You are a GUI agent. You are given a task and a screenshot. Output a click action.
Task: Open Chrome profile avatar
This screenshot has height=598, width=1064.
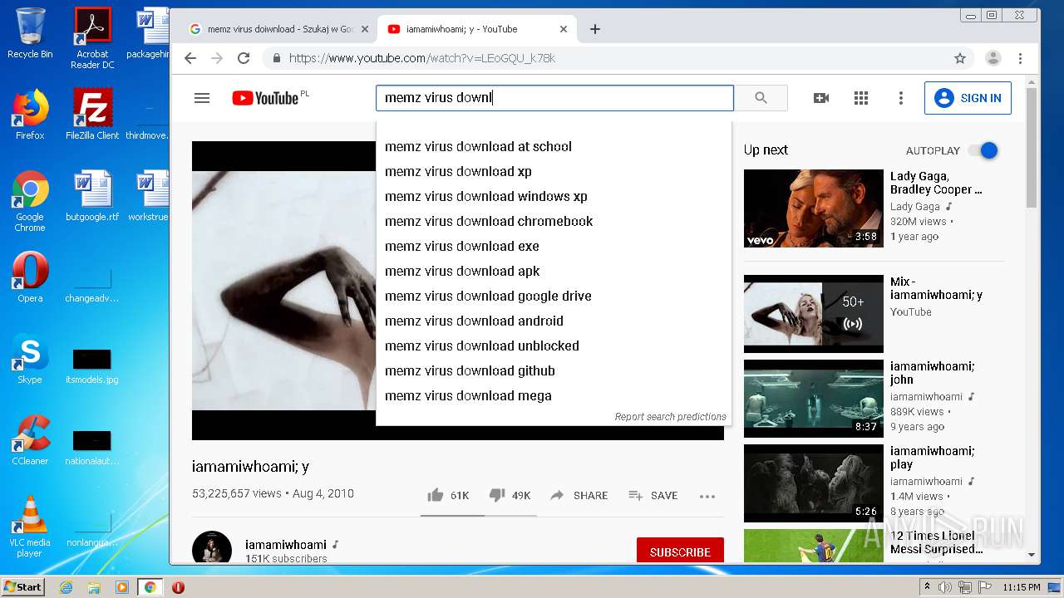coord(993,58)
